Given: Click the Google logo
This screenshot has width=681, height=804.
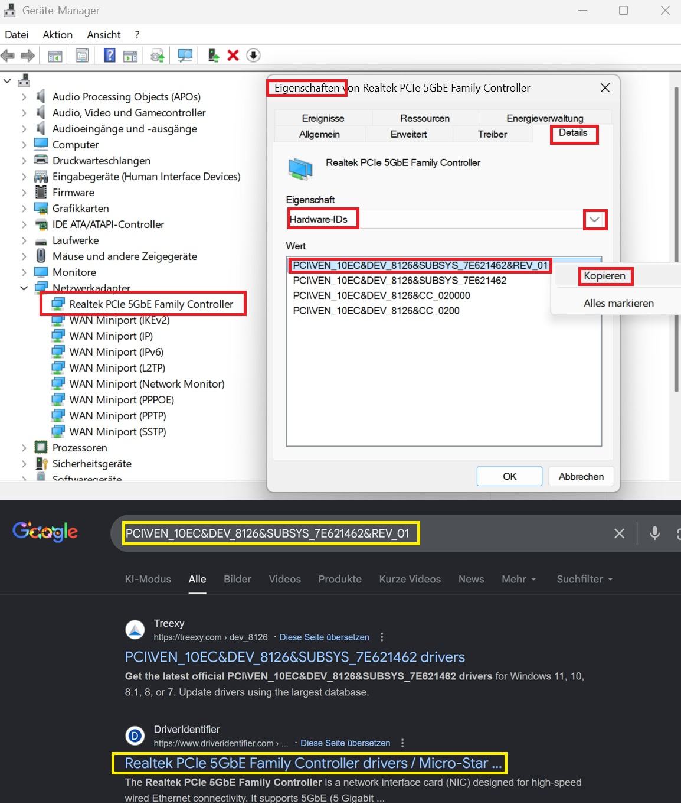Looking at the screenshot, I should coord(45,532).
